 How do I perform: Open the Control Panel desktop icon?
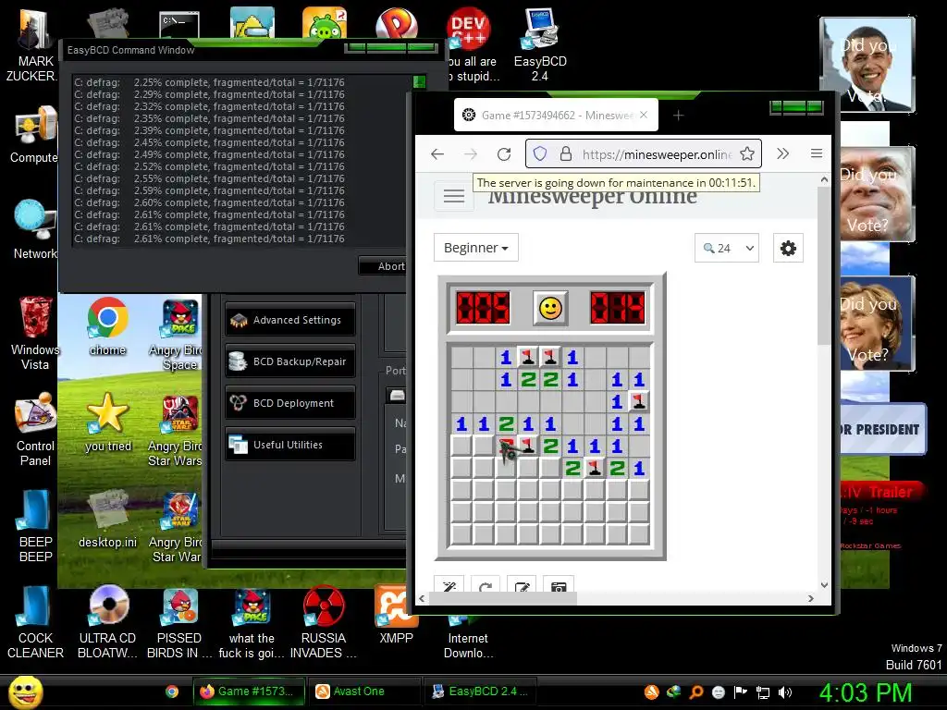click(x=35, y=429)
